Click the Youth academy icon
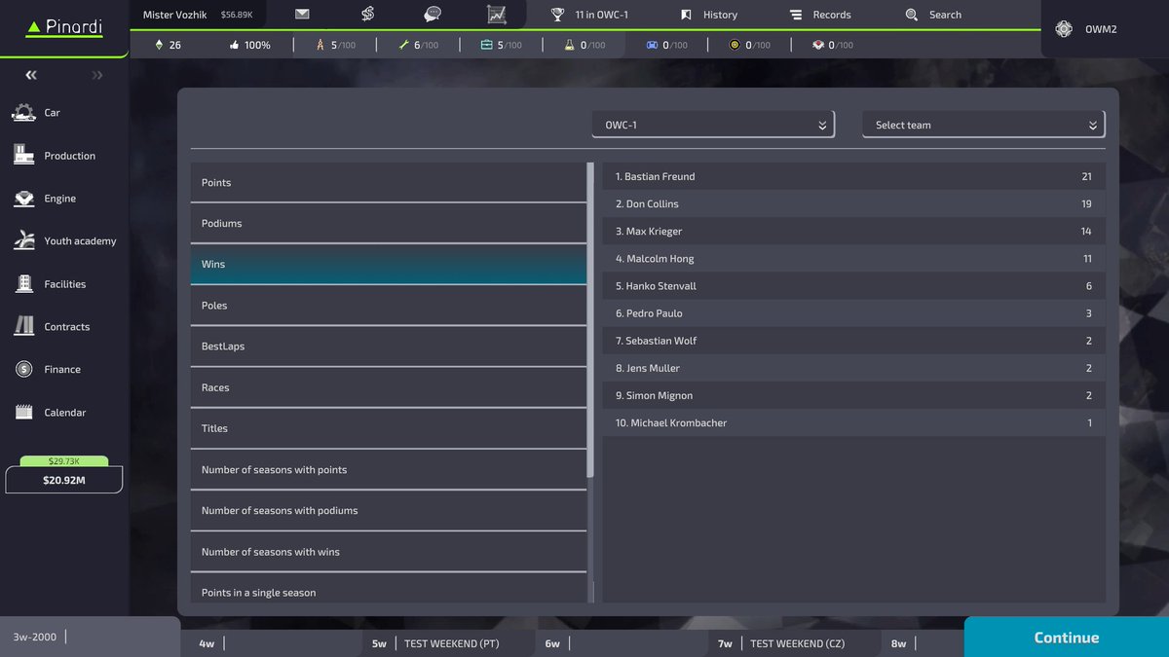 pos(24,241)
